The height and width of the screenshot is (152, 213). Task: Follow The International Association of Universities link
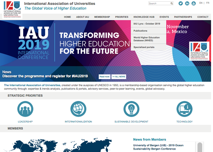click(32, 85)
